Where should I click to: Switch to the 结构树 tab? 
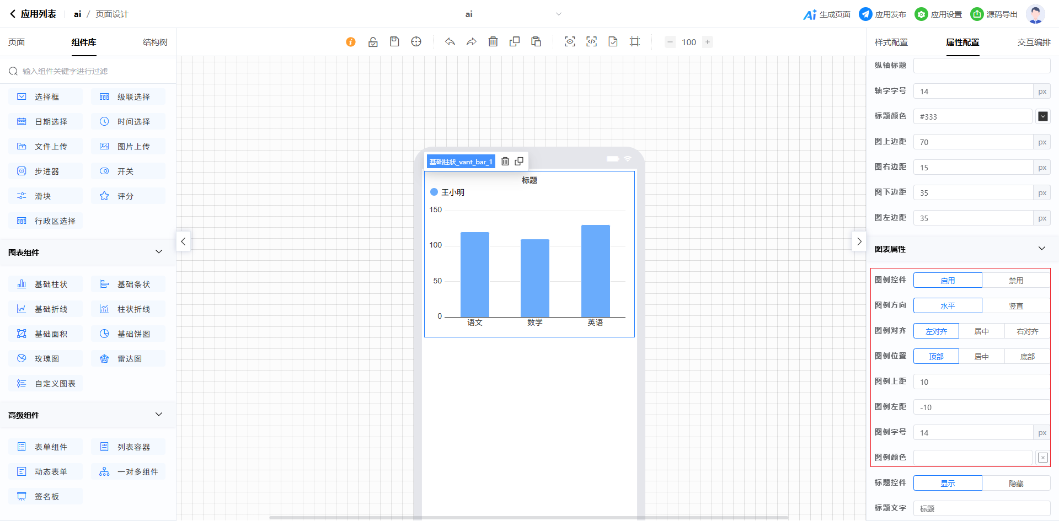(155, 42)
